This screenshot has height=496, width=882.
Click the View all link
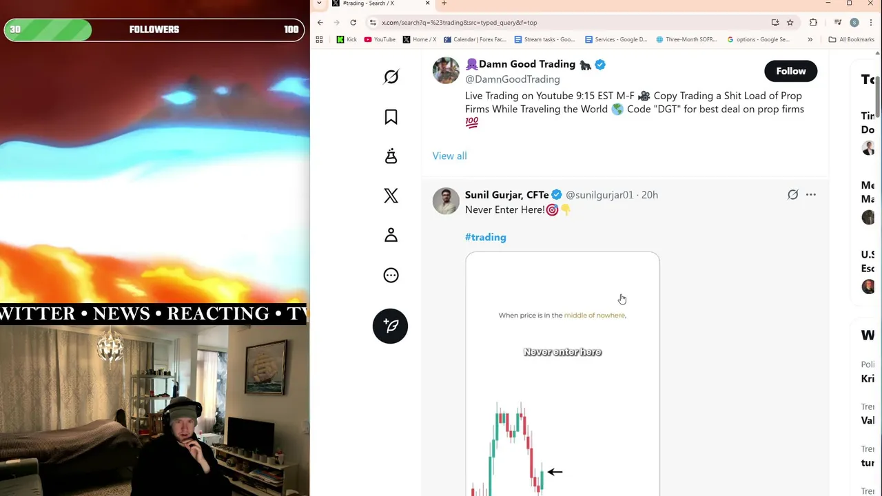pyautogui.click(x=449, y=156)
